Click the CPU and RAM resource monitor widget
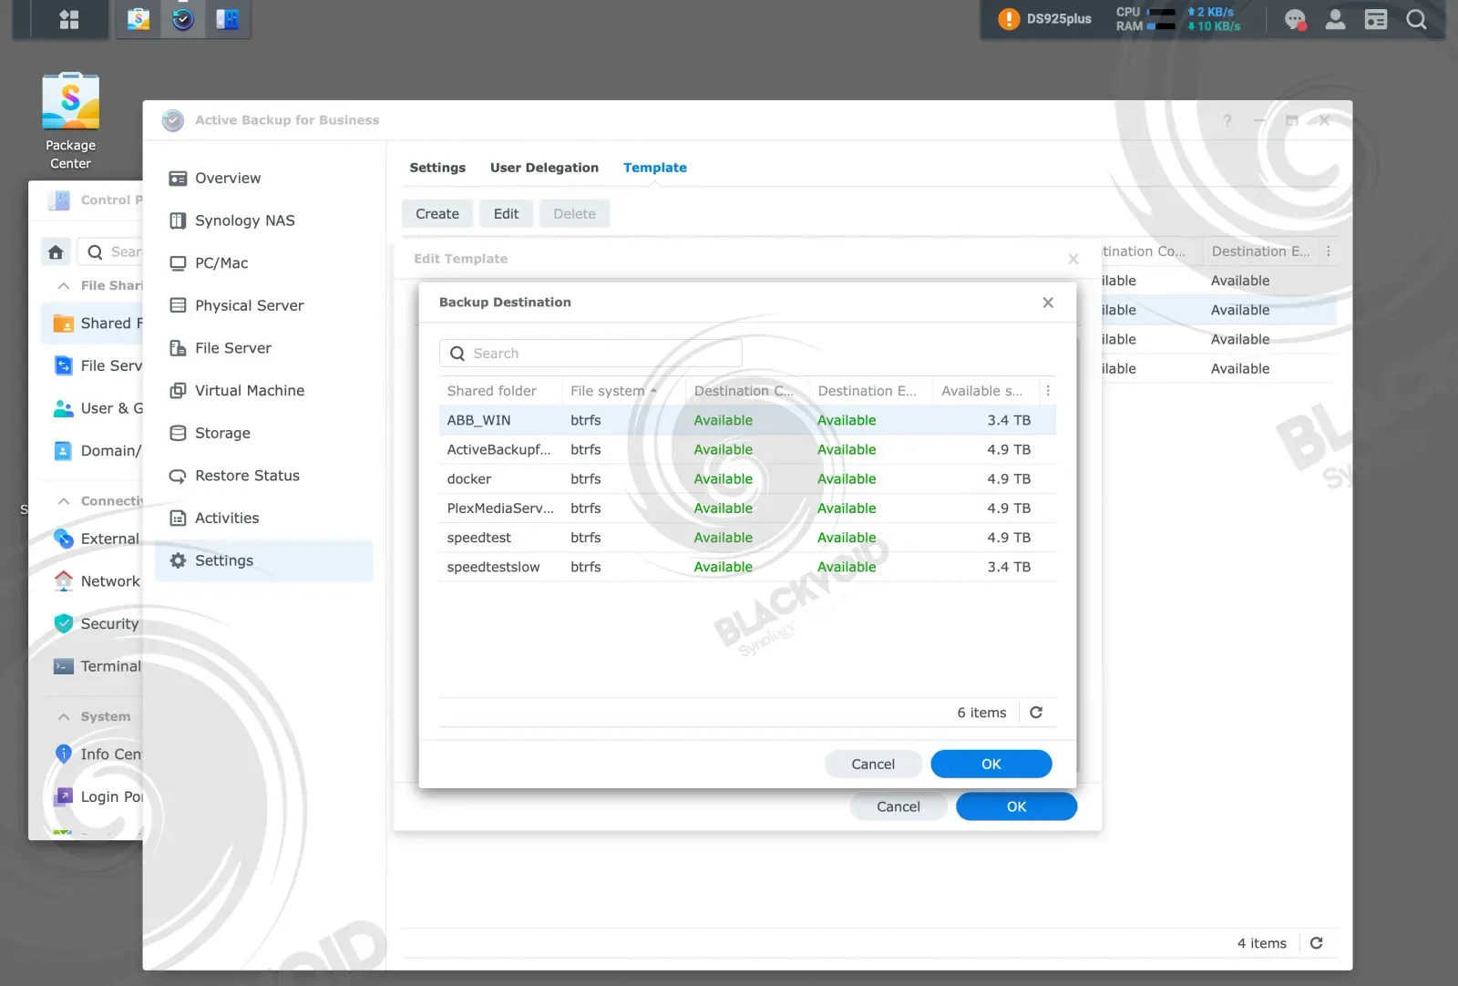Viewport: 1458px width, 986px height. click(1178, 19)
